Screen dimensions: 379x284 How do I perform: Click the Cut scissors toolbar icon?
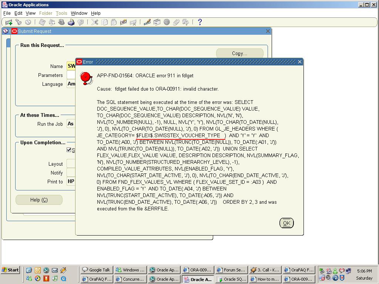click(x=95, y=22)
